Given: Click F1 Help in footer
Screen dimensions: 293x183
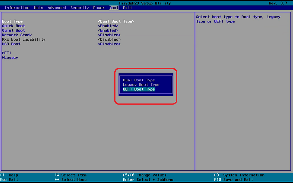Looking at the screenshot, I should coord(9,175).
